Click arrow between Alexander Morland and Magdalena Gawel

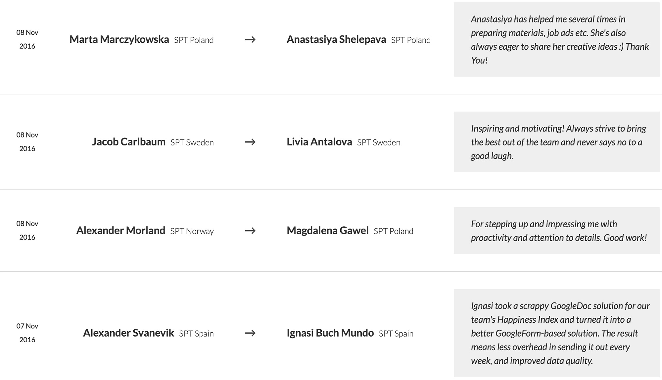(250, 231)
